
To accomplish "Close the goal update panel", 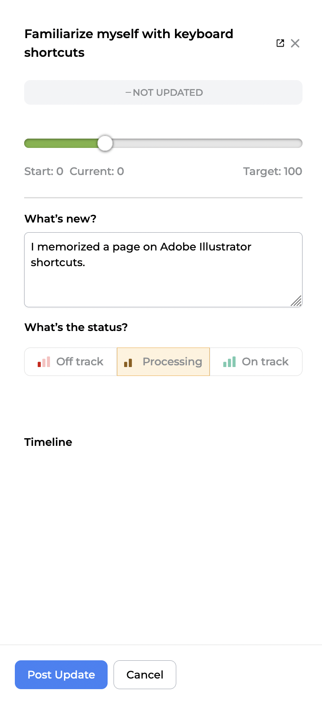I will (295, 43).
